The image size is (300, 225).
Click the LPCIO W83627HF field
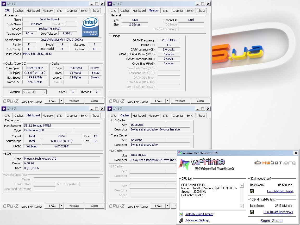(x=62, y=146)
